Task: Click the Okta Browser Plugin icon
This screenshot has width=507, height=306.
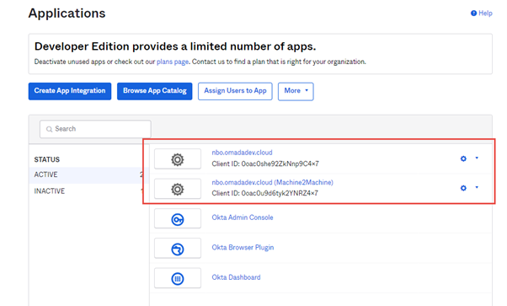Action: 178,250
